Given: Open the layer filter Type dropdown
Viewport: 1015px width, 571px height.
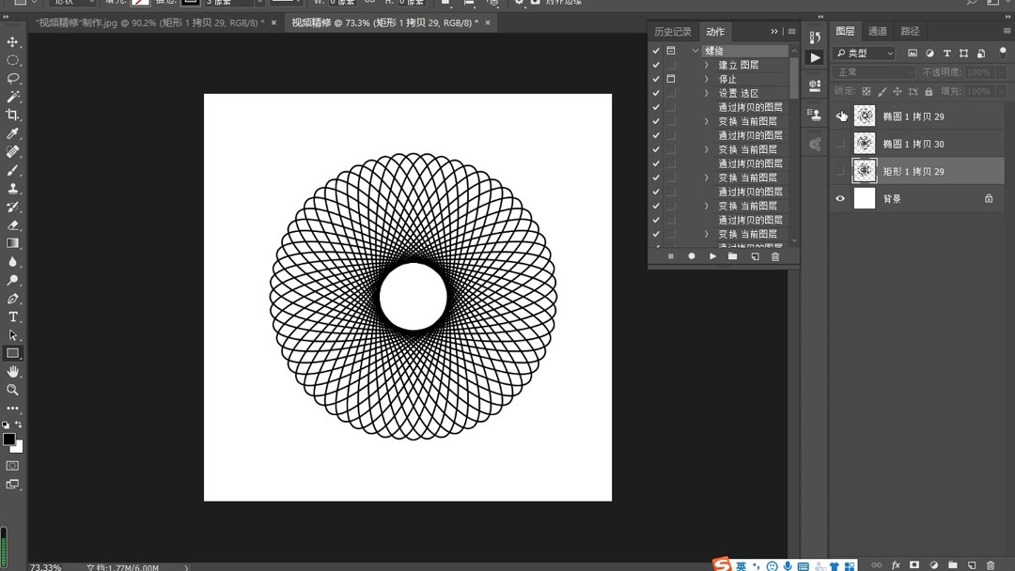Looking at the screenshot, I should coord(863,53).
